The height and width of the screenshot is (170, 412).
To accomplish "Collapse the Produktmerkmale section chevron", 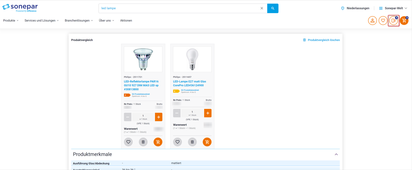I will point(336,155).
